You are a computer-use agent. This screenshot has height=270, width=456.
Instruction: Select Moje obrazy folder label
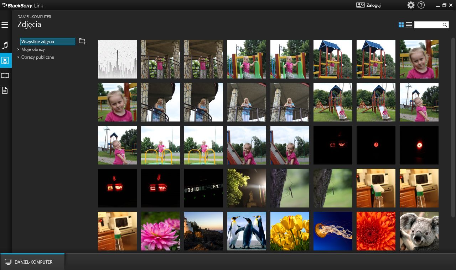pos(33,49)
